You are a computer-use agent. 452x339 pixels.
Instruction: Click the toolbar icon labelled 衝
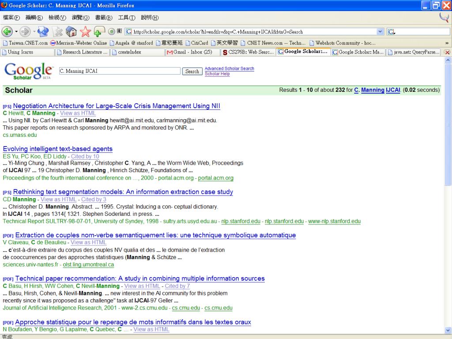(x=119, y=31)
